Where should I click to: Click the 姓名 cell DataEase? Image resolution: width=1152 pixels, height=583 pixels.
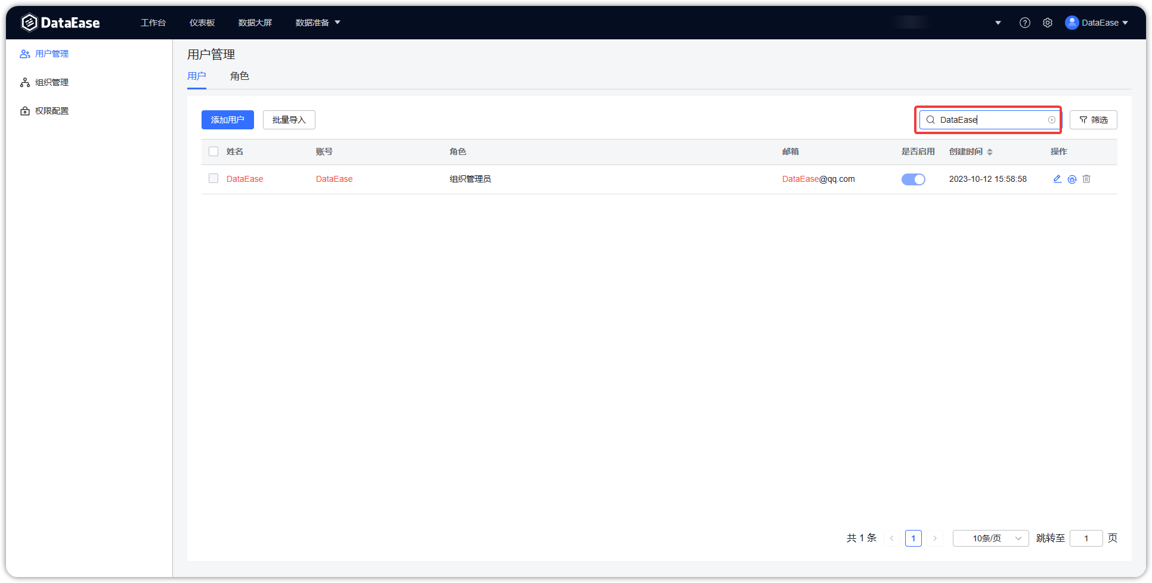pyautogui.click(x=245, y=179)
